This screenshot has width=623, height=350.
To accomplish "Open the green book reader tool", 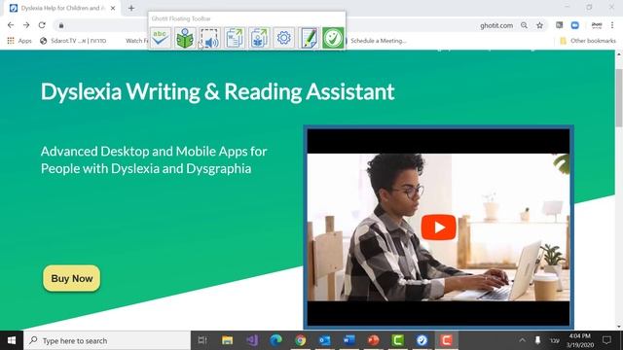I will [185, 38].
